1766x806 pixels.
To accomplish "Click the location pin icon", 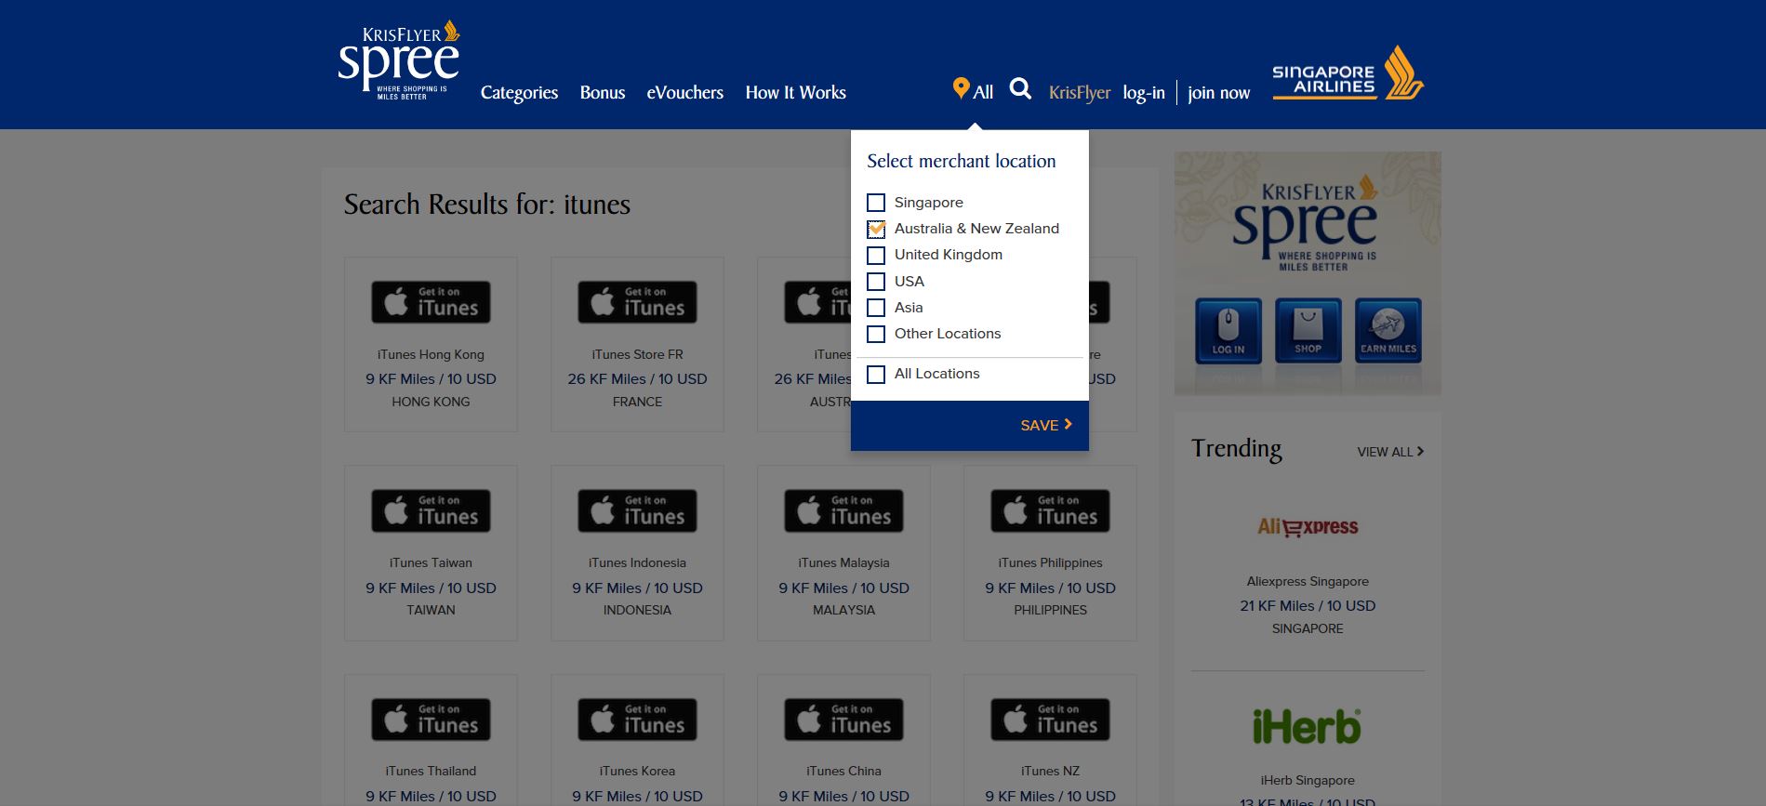I will pyautogui.click(x=961, y=88).
